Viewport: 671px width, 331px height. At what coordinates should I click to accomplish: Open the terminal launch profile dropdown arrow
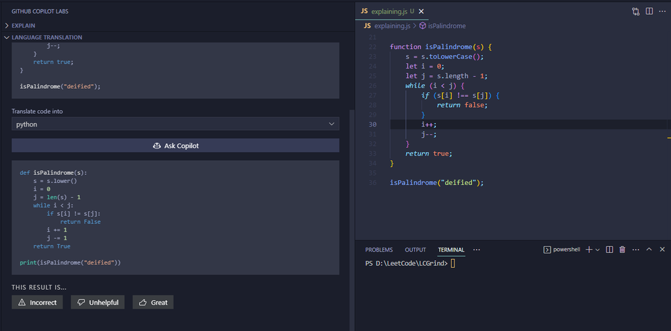[598, 250]
